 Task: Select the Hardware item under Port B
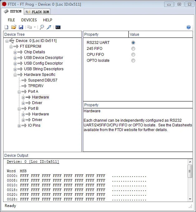(x=41, y=114)
